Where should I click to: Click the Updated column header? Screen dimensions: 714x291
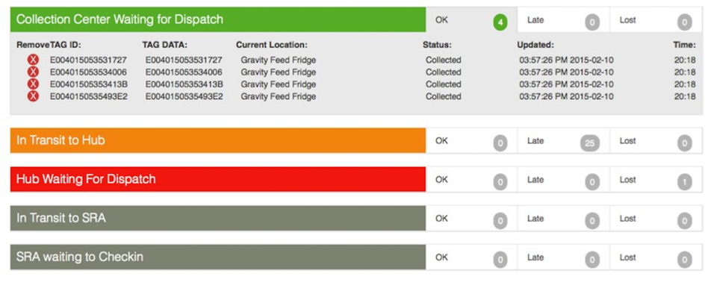[535, 45]
